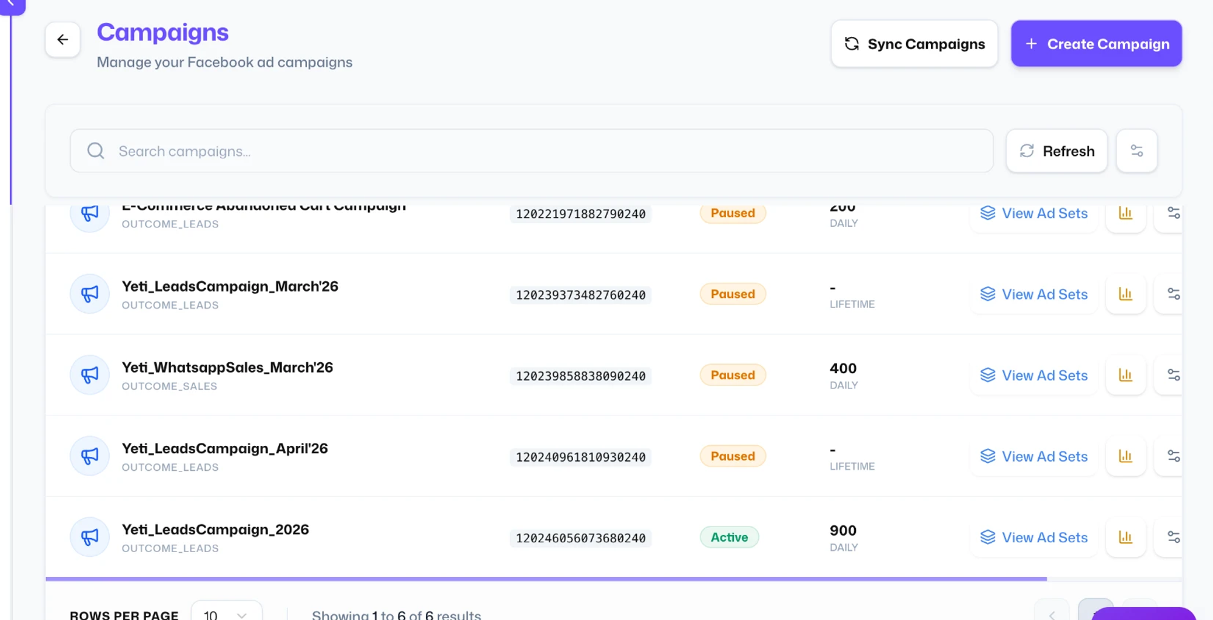Refresh the campaigns list
This screenshot has height=620, width=1213.
(x=1057, y=150)
